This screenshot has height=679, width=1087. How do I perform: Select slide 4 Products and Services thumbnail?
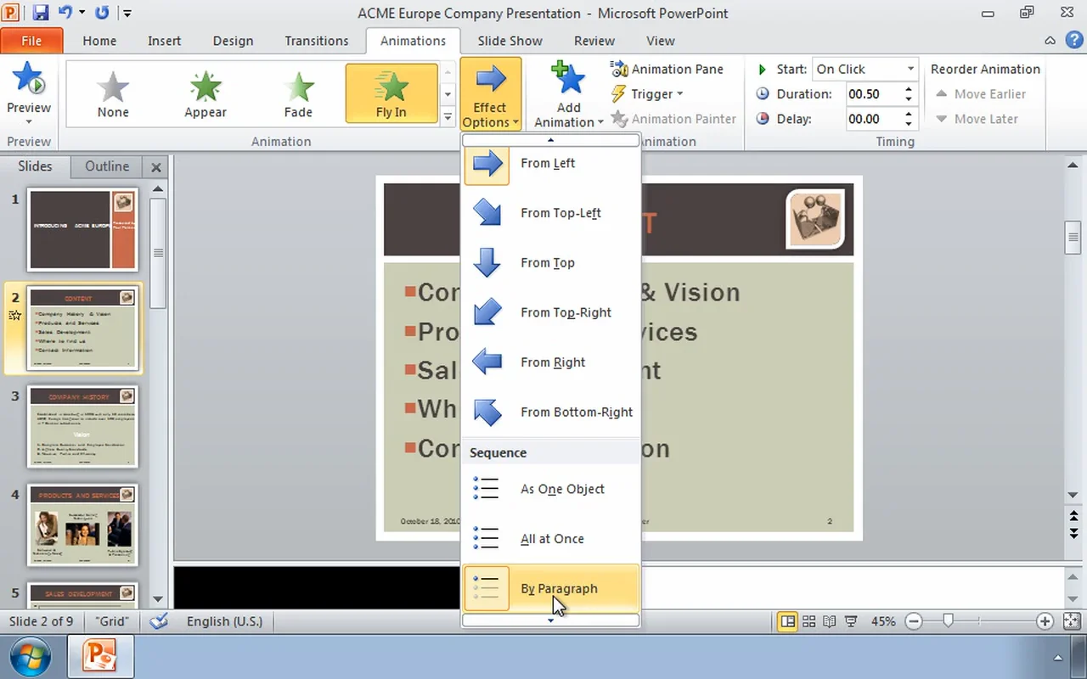(x=82, y=525)
